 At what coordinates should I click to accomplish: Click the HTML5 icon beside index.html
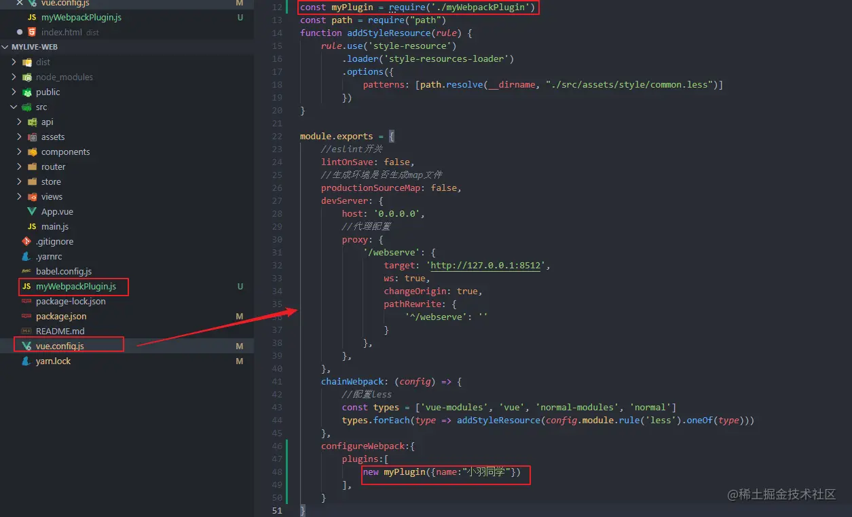pos(32,32)
